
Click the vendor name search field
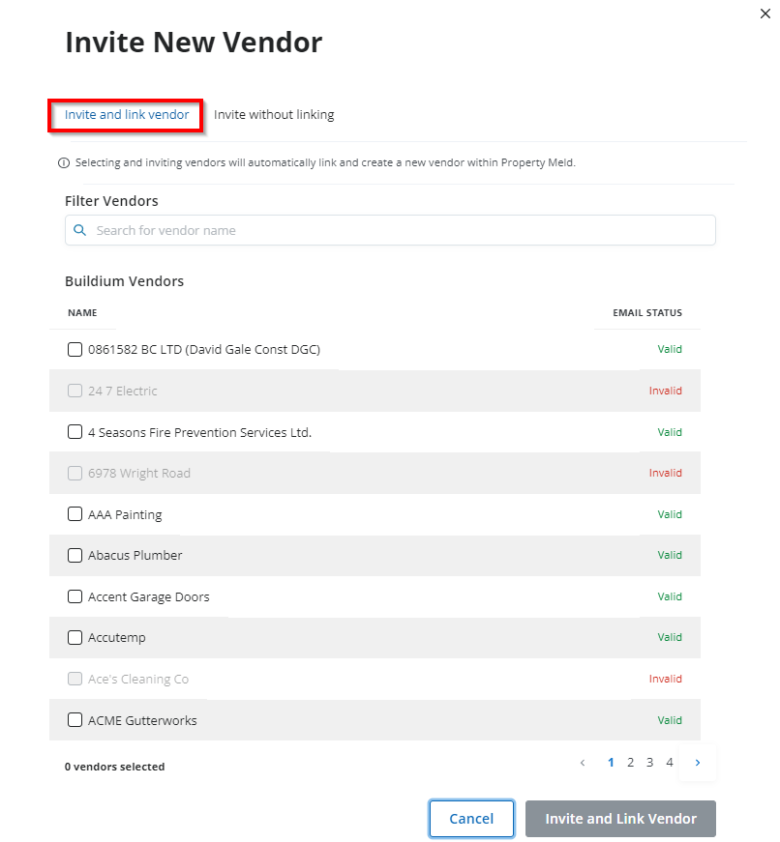(x=397, y=230)
